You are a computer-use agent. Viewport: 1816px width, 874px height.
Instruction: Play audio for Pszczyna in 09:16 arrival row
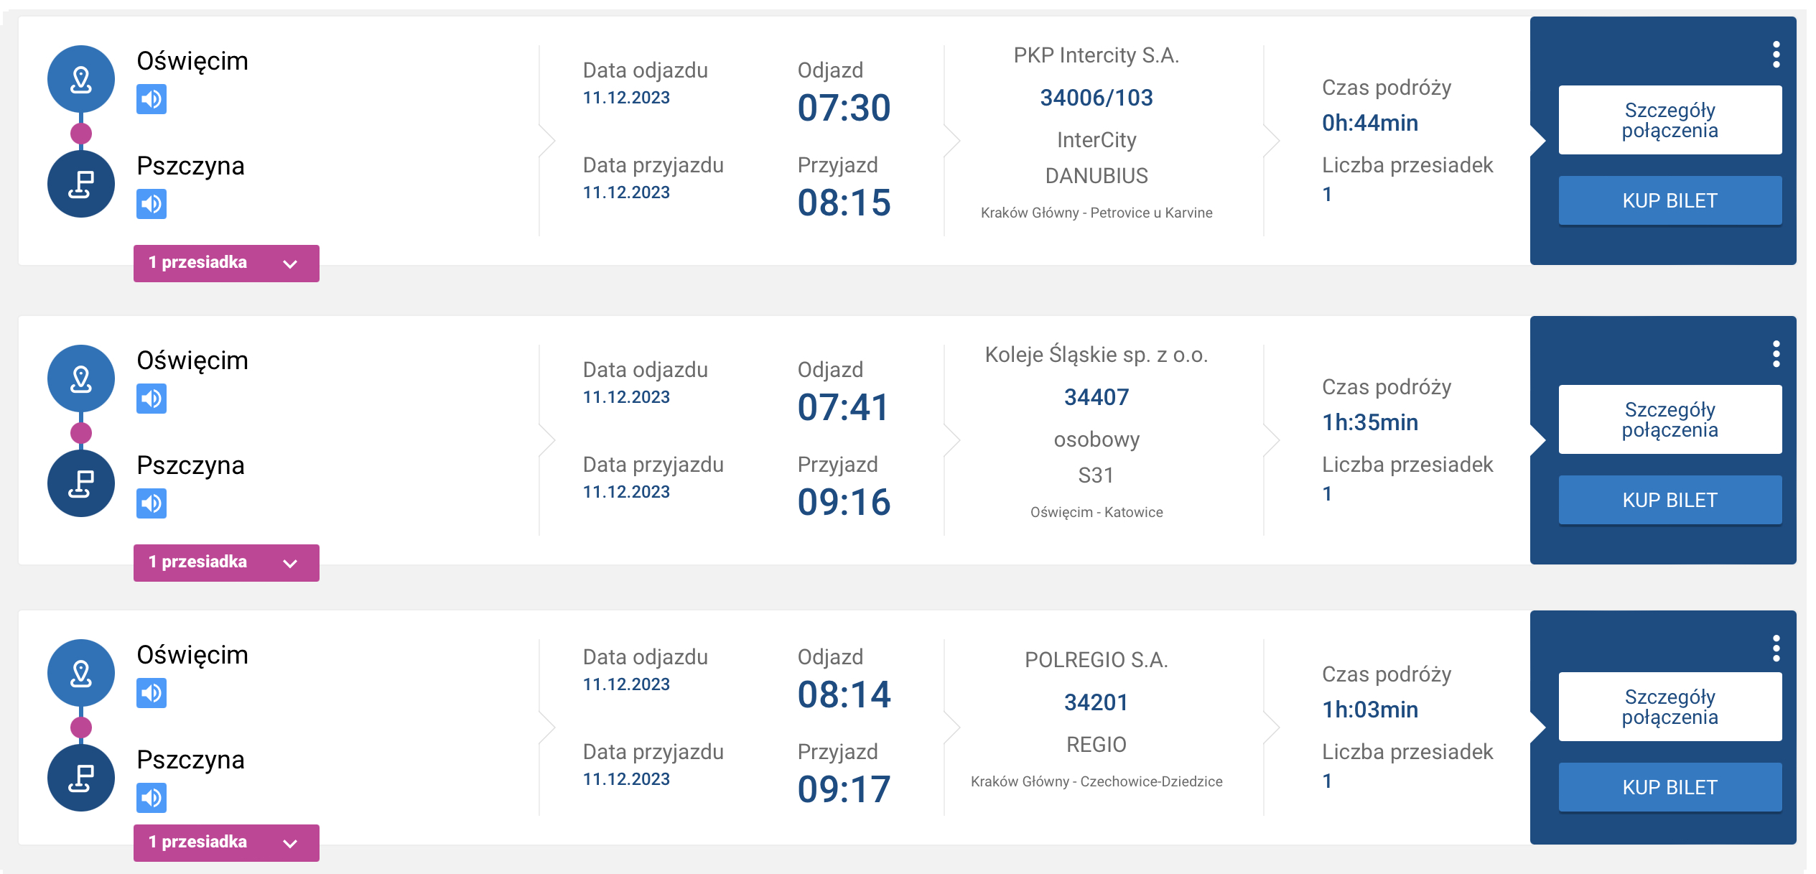tap(152, 503)
